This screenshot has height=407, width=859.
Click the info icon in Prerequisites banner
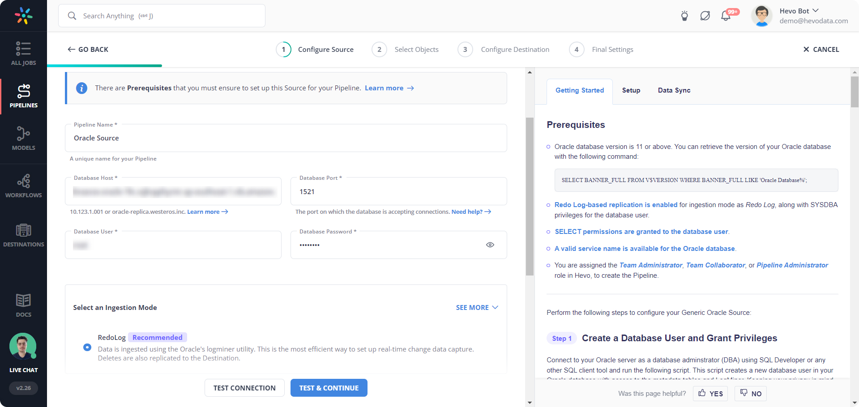(81, 88)
